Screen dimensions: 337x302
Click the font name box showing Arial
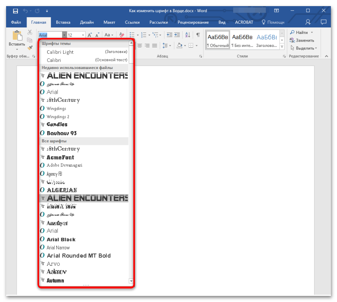(x=50, y=35)
